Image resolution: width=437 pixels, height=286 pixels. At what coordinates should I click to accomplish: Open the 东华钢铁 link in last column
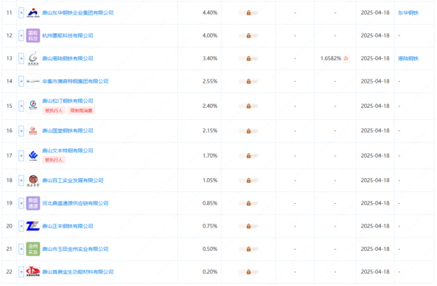(409, 13)
